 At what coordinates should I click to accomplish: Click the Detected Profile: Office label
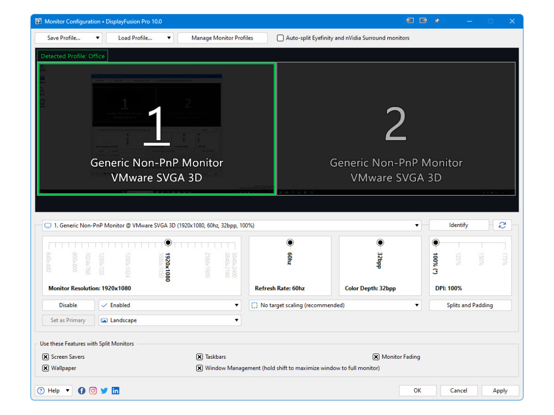(x=72, y=56)
